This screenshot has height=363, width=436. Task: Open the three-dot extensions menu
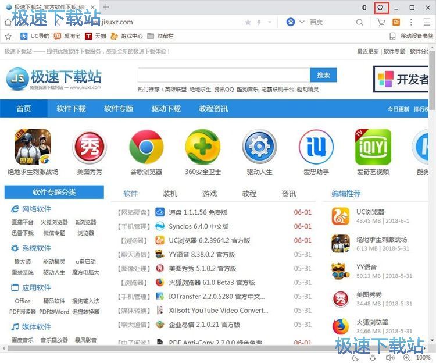click(411, 22)
